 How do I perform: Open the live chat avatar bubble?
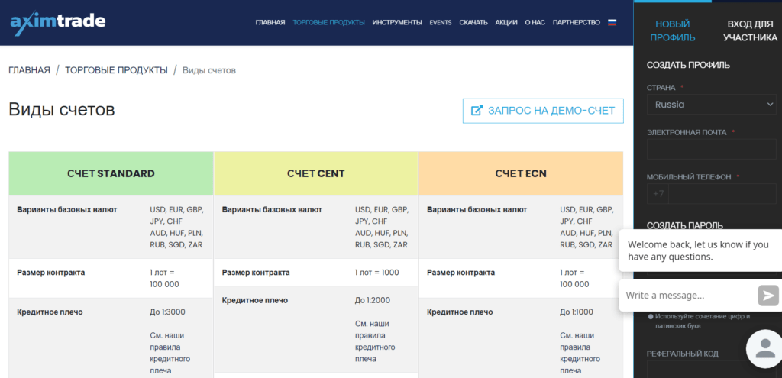point(765,348)
